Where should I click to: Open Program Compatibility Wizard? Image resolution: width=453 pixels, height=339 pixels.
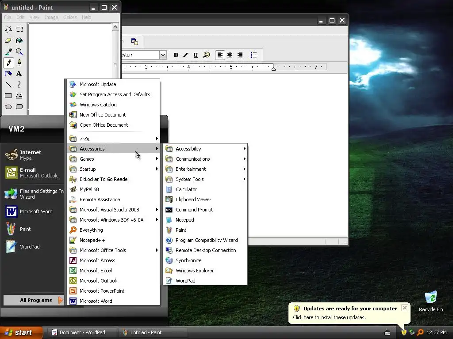[205, 240]
